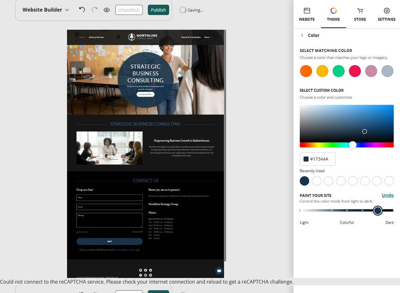Click Undo link under Paint Your Site
The image size is (400, 293).
coord(388,195)
